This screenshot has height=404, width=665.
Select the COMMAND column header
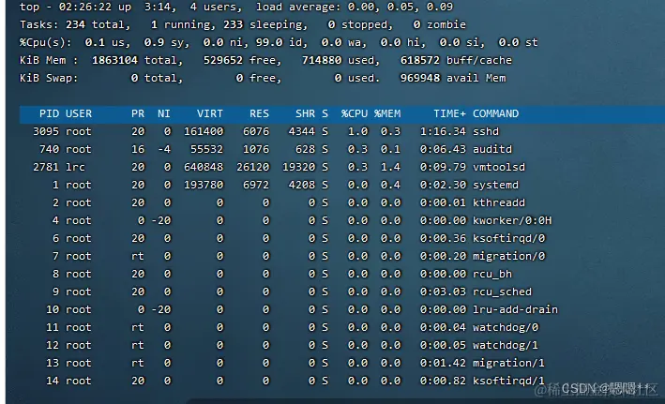(x=496, y=113)
